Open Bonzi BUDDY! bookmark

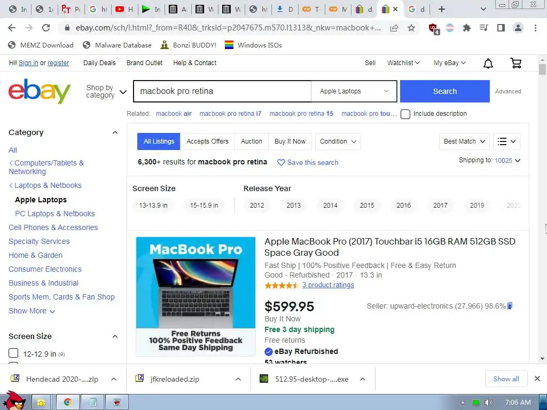tap(189, 45)
